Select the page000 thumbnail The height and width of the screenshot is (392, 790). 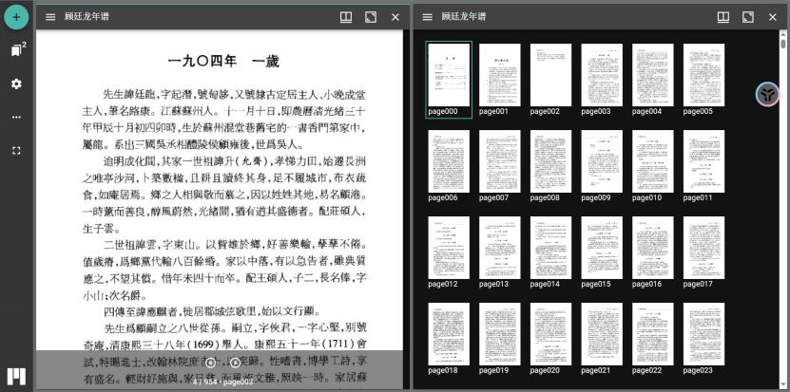449,75
